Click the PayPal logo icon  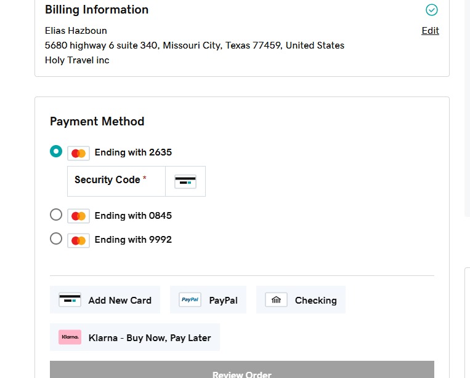(x=190, y=300)
